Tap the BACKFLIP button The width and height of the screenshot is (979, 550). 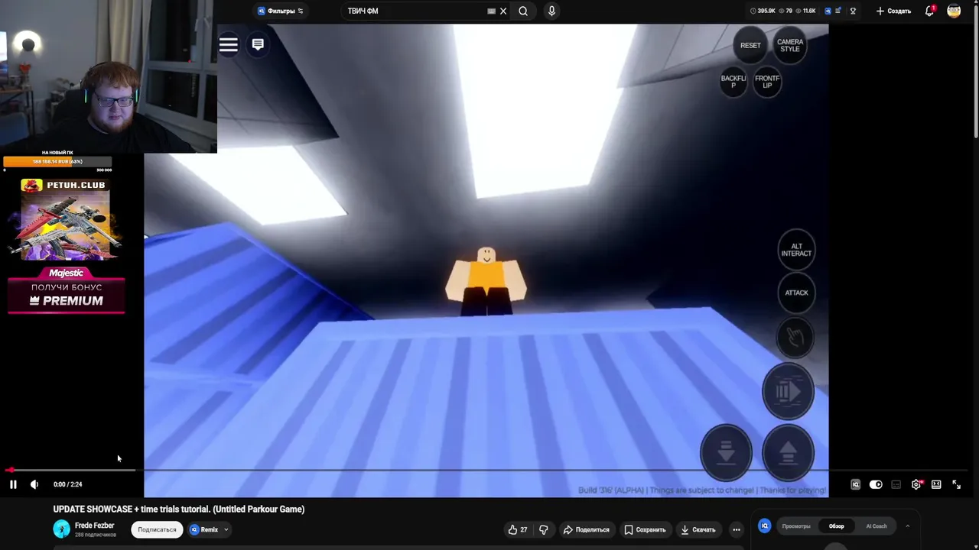click(x=733, y=82)
